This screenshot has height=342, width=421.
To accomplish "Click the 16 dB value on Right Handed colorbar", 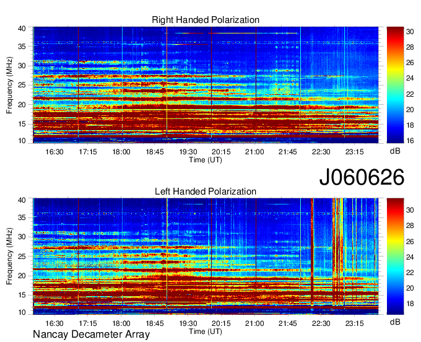I will click(x=410, y=141).
